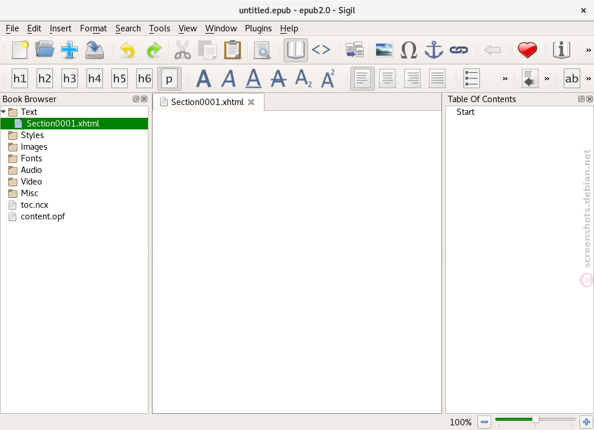The height and width of the screenshot is (430, 594).
Task: Apply Heading 6 style with h6 button
Action: (x=144, y=78)
